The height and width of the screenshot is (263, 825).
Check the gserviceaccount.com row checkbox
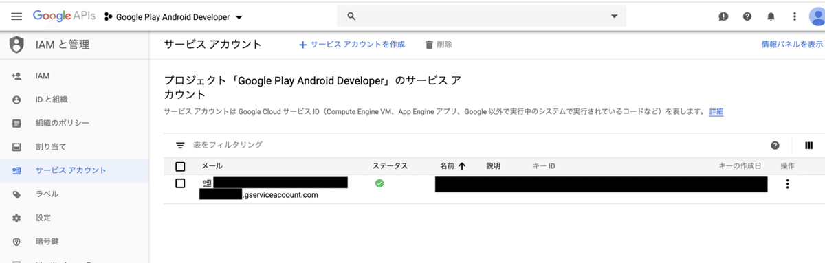[180, 183]
